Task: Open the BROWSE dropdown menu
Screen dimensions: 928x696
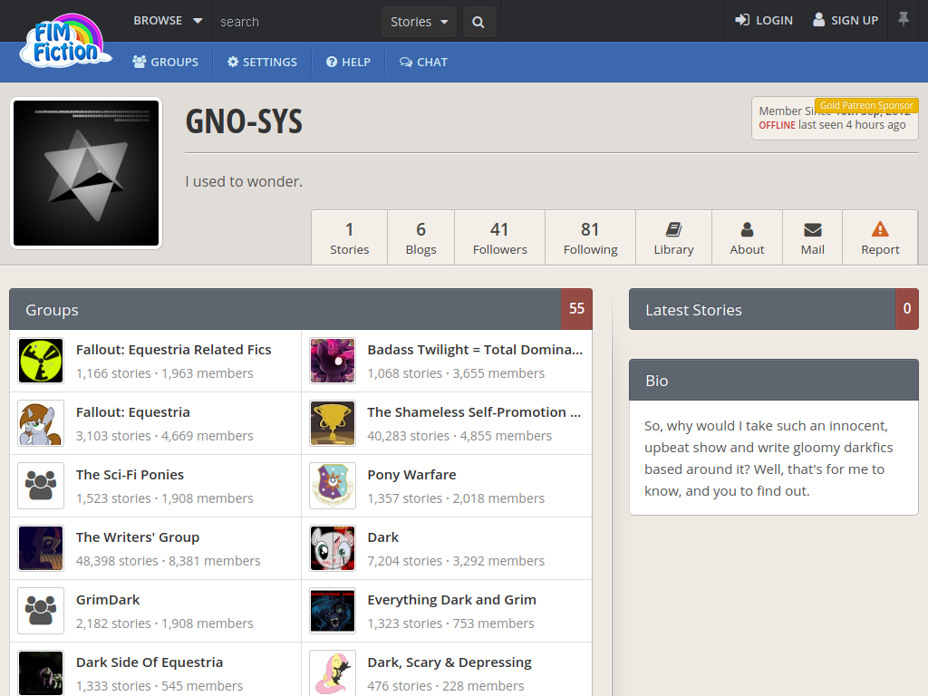Action: pyautogui.click(x=168, y=21)
